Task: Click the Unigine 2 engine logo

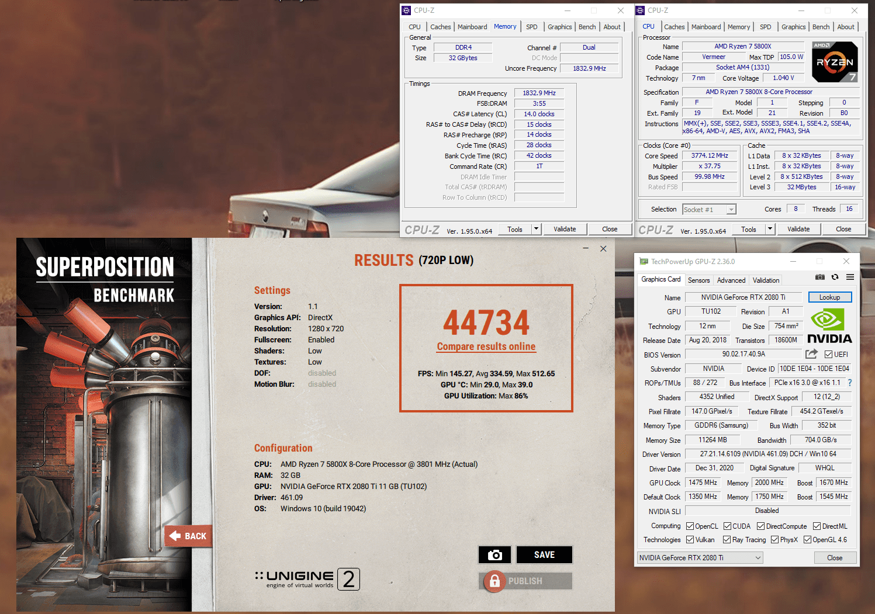Action: coord(307,579)
